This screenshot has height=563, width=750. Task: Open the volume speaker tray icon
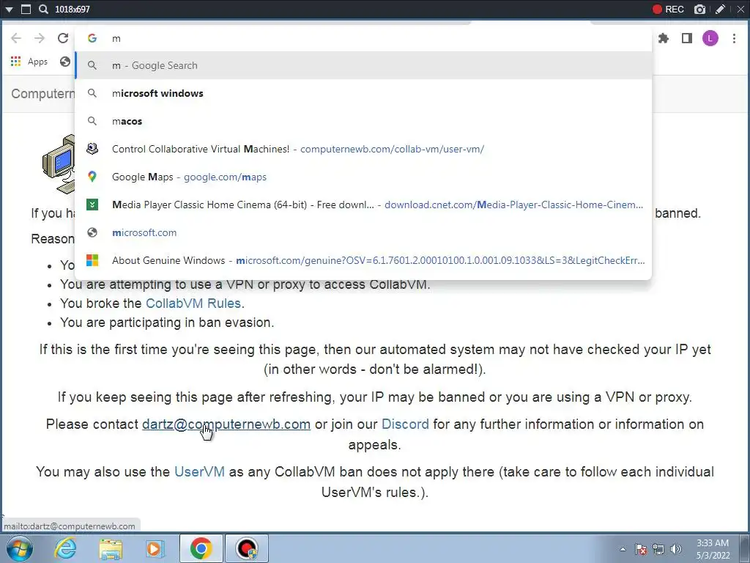click(676, 549)
